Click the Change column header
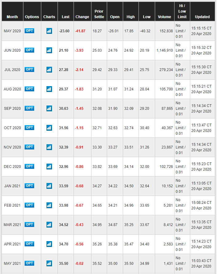Screen dimensions: 217x274 pos(82,17)
